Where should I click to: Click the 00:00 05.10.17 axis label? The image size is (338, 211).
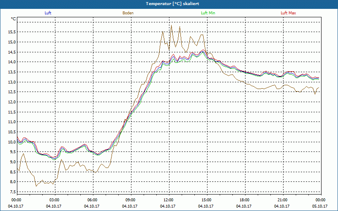pyautogui.click(x=320, y=203)
